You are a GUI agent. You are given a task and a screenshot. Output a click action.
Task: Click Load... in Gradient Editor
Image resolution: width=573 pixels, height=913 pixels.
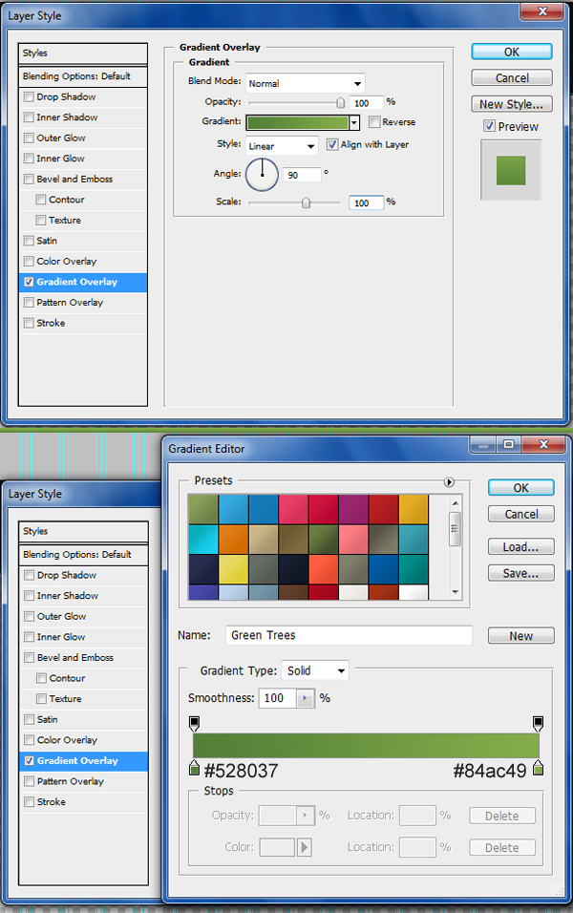(x=521, y=547)
